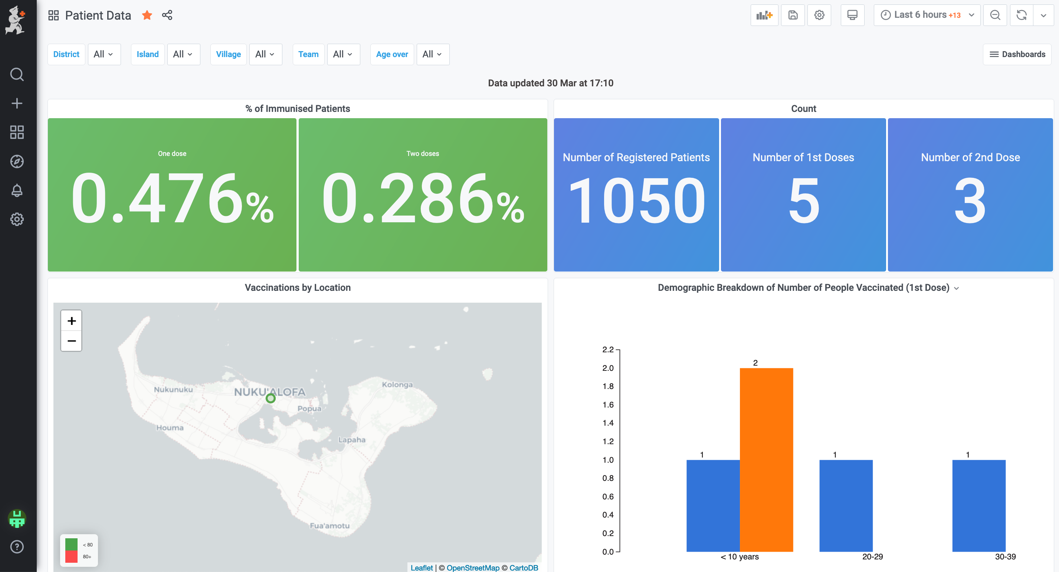The height and width of the screenshot is (572, 1059).
Task: Open Search in left sidebar
Action: pyautogui.click(x=17, y=74)
